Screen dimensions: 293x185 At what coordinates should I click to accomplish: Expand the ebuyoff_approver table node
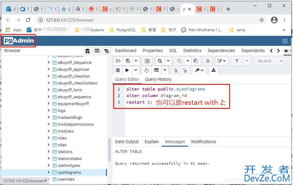pyautogui.click(x=48, y=69)
